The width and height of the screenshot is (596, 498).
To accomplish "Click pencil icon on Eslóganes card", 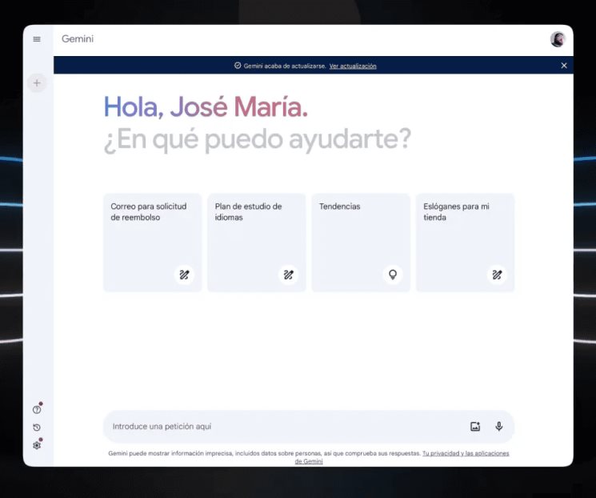I will [x=497, y=275].
